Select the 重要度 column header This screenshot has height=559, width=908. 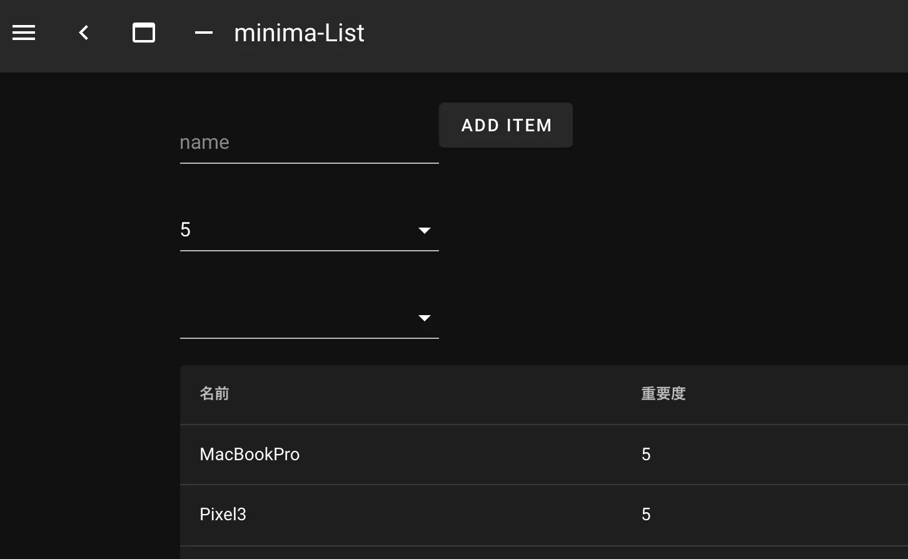(x=663, y=393)
